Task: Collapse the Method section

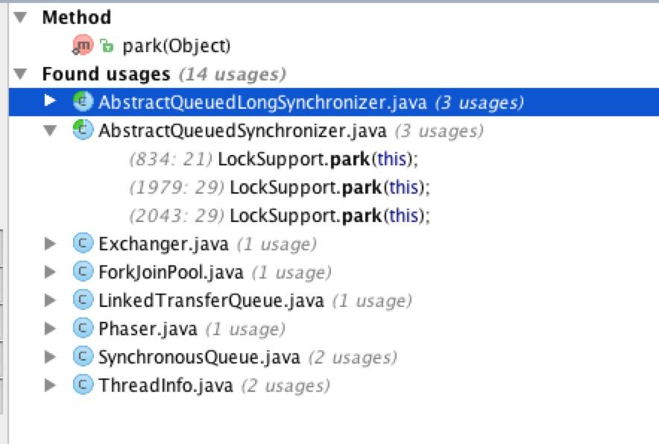Action: click(20, 17)
